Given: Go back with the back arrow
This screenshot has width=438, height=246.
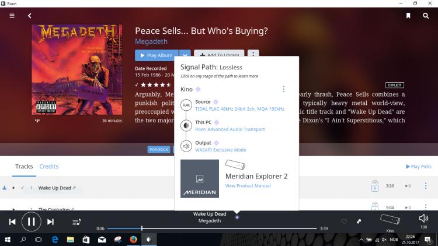Looking at the screenshot, I should click(30, 16).
